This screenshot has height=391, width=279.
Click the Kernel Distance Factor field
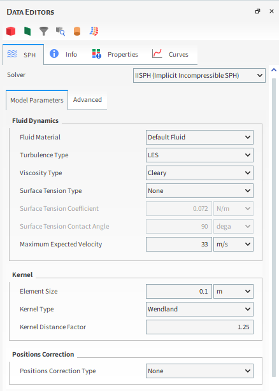click(199, 327)
